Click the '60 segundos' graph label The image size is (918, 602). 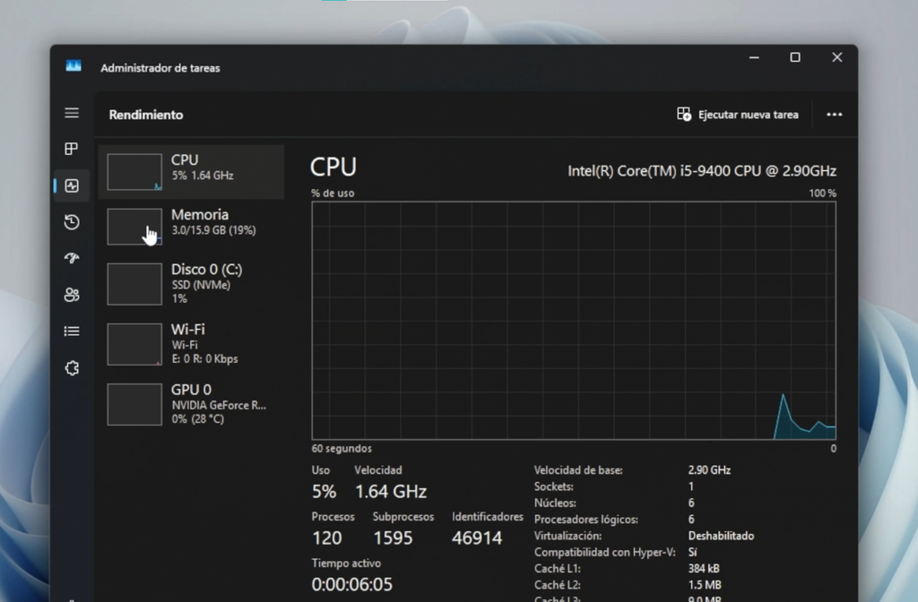342,449
